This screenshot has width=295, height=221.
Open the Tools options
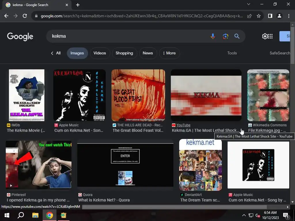pos(232,53)
